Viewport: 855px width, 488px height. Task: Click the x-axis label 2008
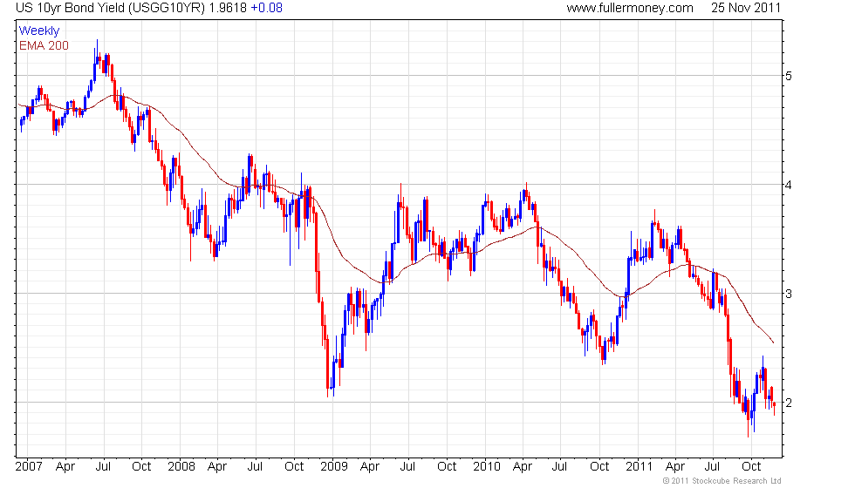coord(181,466)
